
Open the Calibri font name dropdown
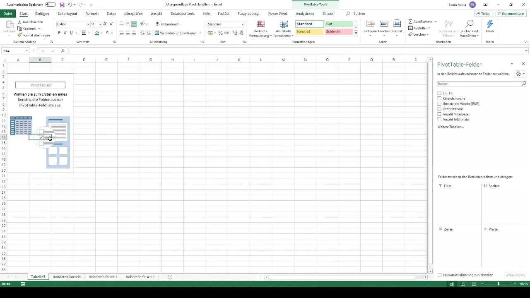(88, 24)
